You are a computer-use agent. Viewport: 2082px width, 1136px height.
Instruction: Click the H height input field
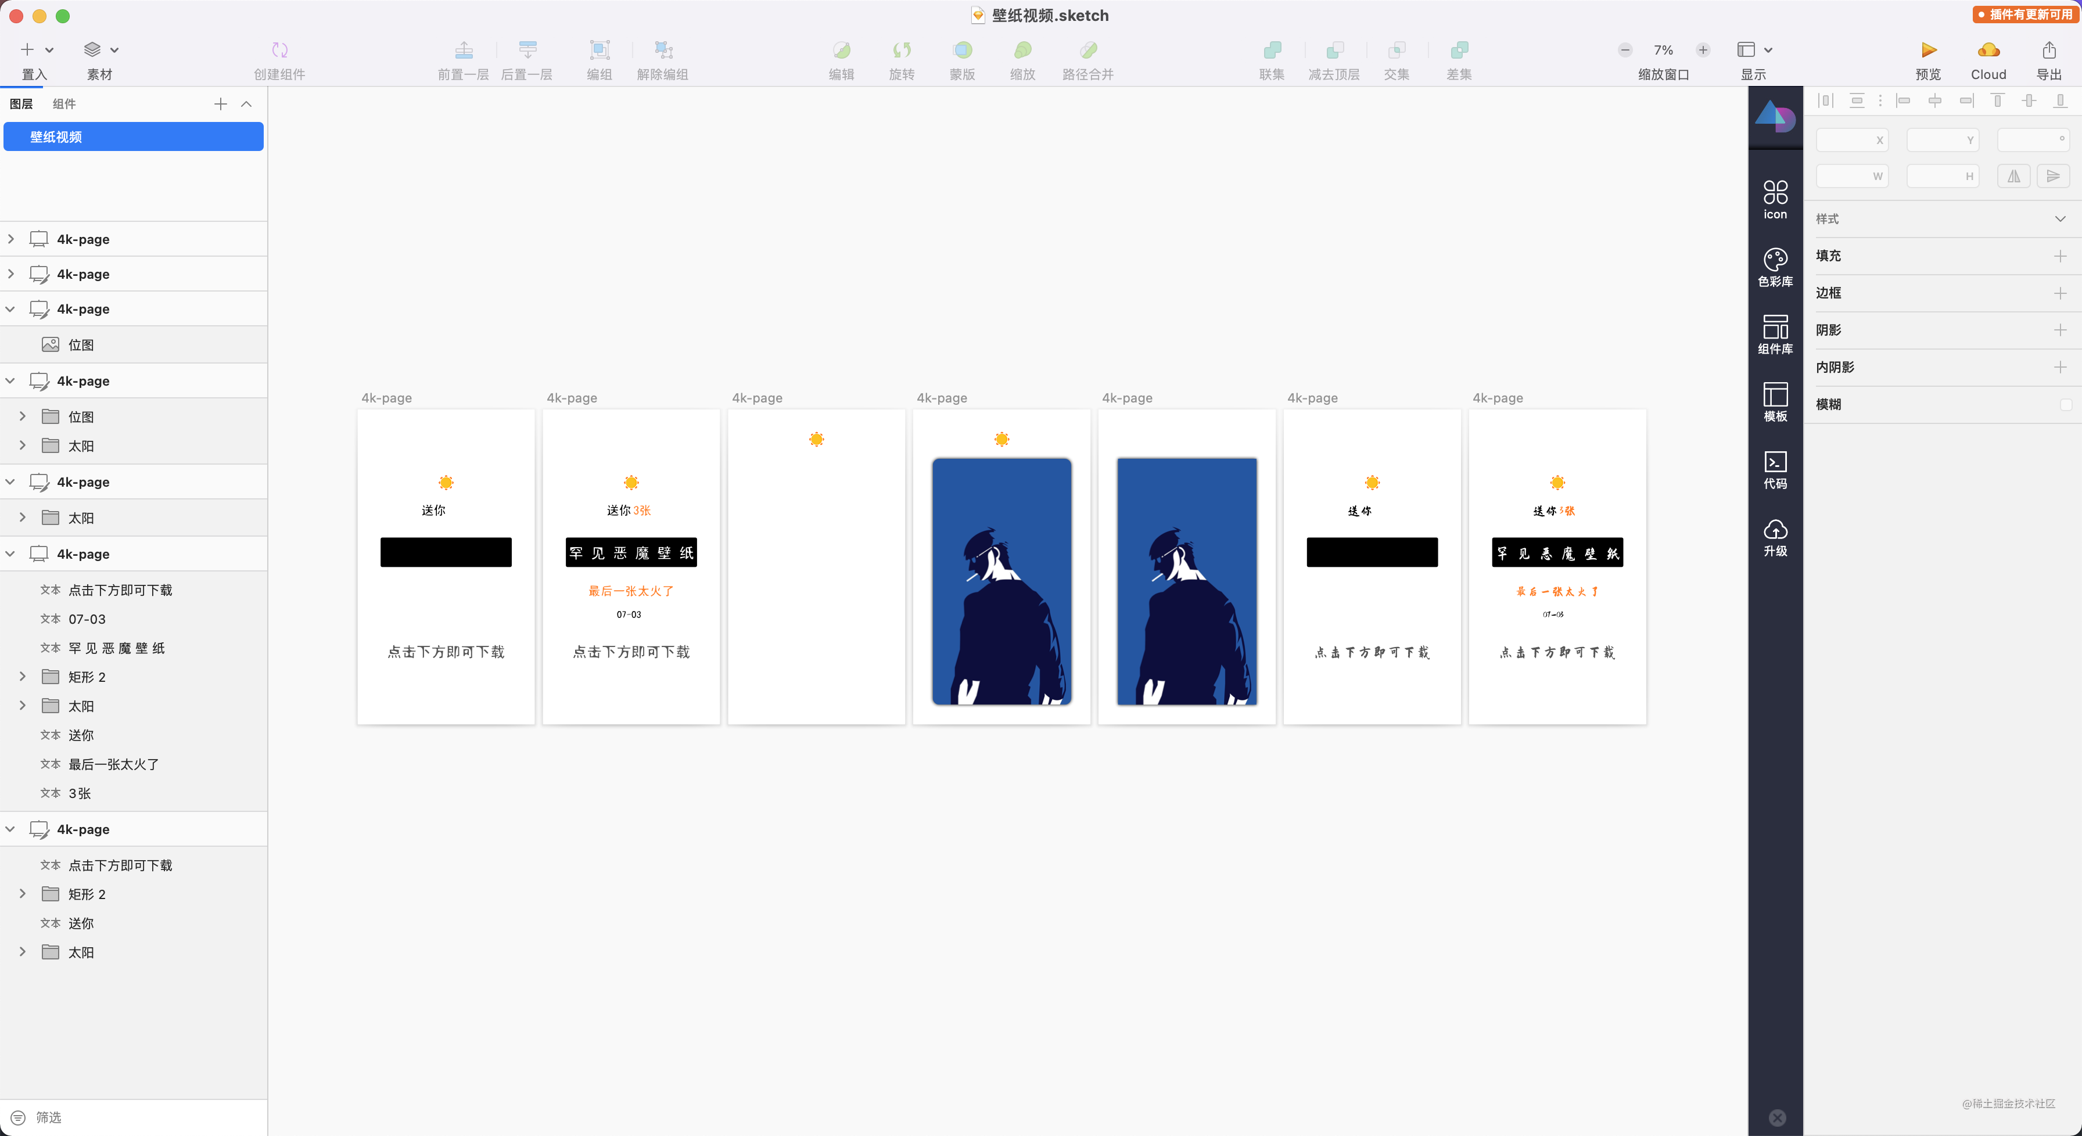(1942, 176)
